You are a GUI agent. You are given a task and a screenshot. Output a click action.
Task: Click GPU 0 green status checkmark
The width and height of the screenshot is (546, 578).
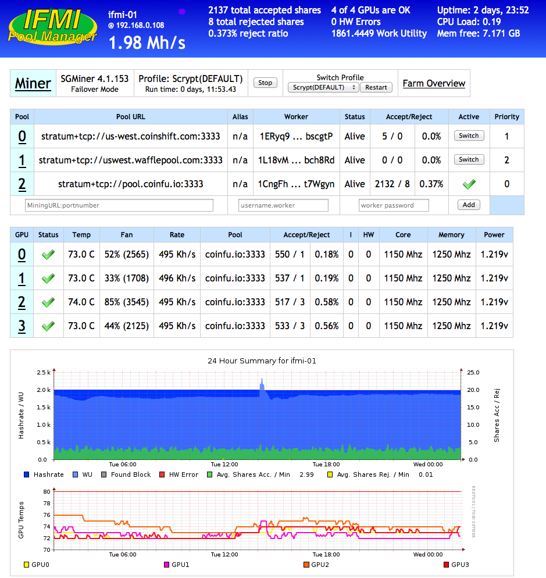[48, 254]
